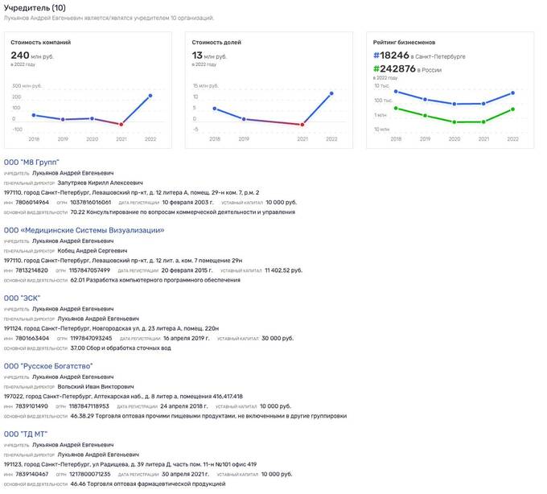Viewport: 547px width, 494px height.
Task: Click the blue 2018 point on Рейтинг бизнесменов chart
Action: pos(396,92)
